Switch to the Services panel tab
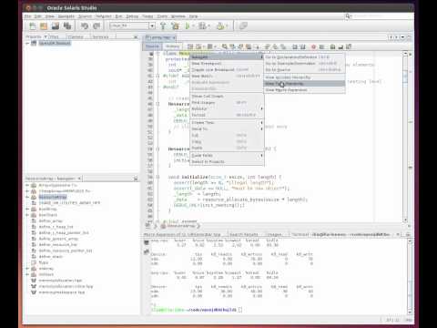The height and width of the screenshot is (328, 437). [x=100, y=36]
